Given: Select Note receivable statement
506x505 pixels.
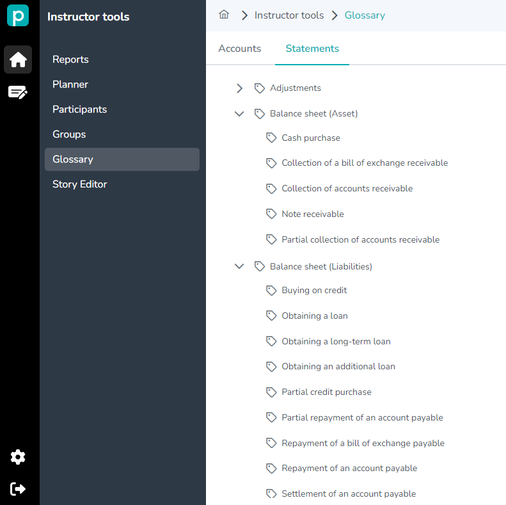Looking at the screenshot, I should pos(313,214).
